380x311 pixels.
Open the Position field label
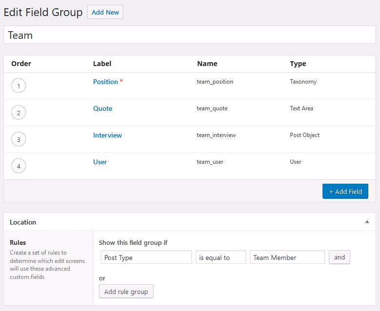[105, 82]
